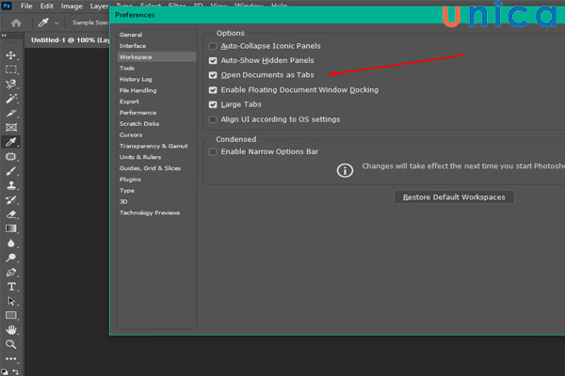The height and width of the screenshot is (376, 565).
Task: Open the Edit menu
Action: click(46, 7)
